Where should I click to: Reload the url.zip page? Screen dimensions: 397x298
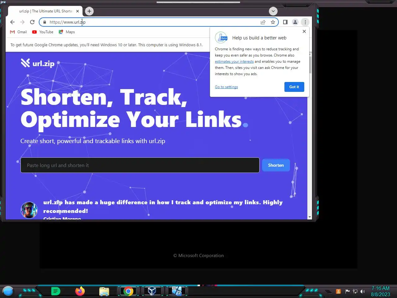[32, 22]
